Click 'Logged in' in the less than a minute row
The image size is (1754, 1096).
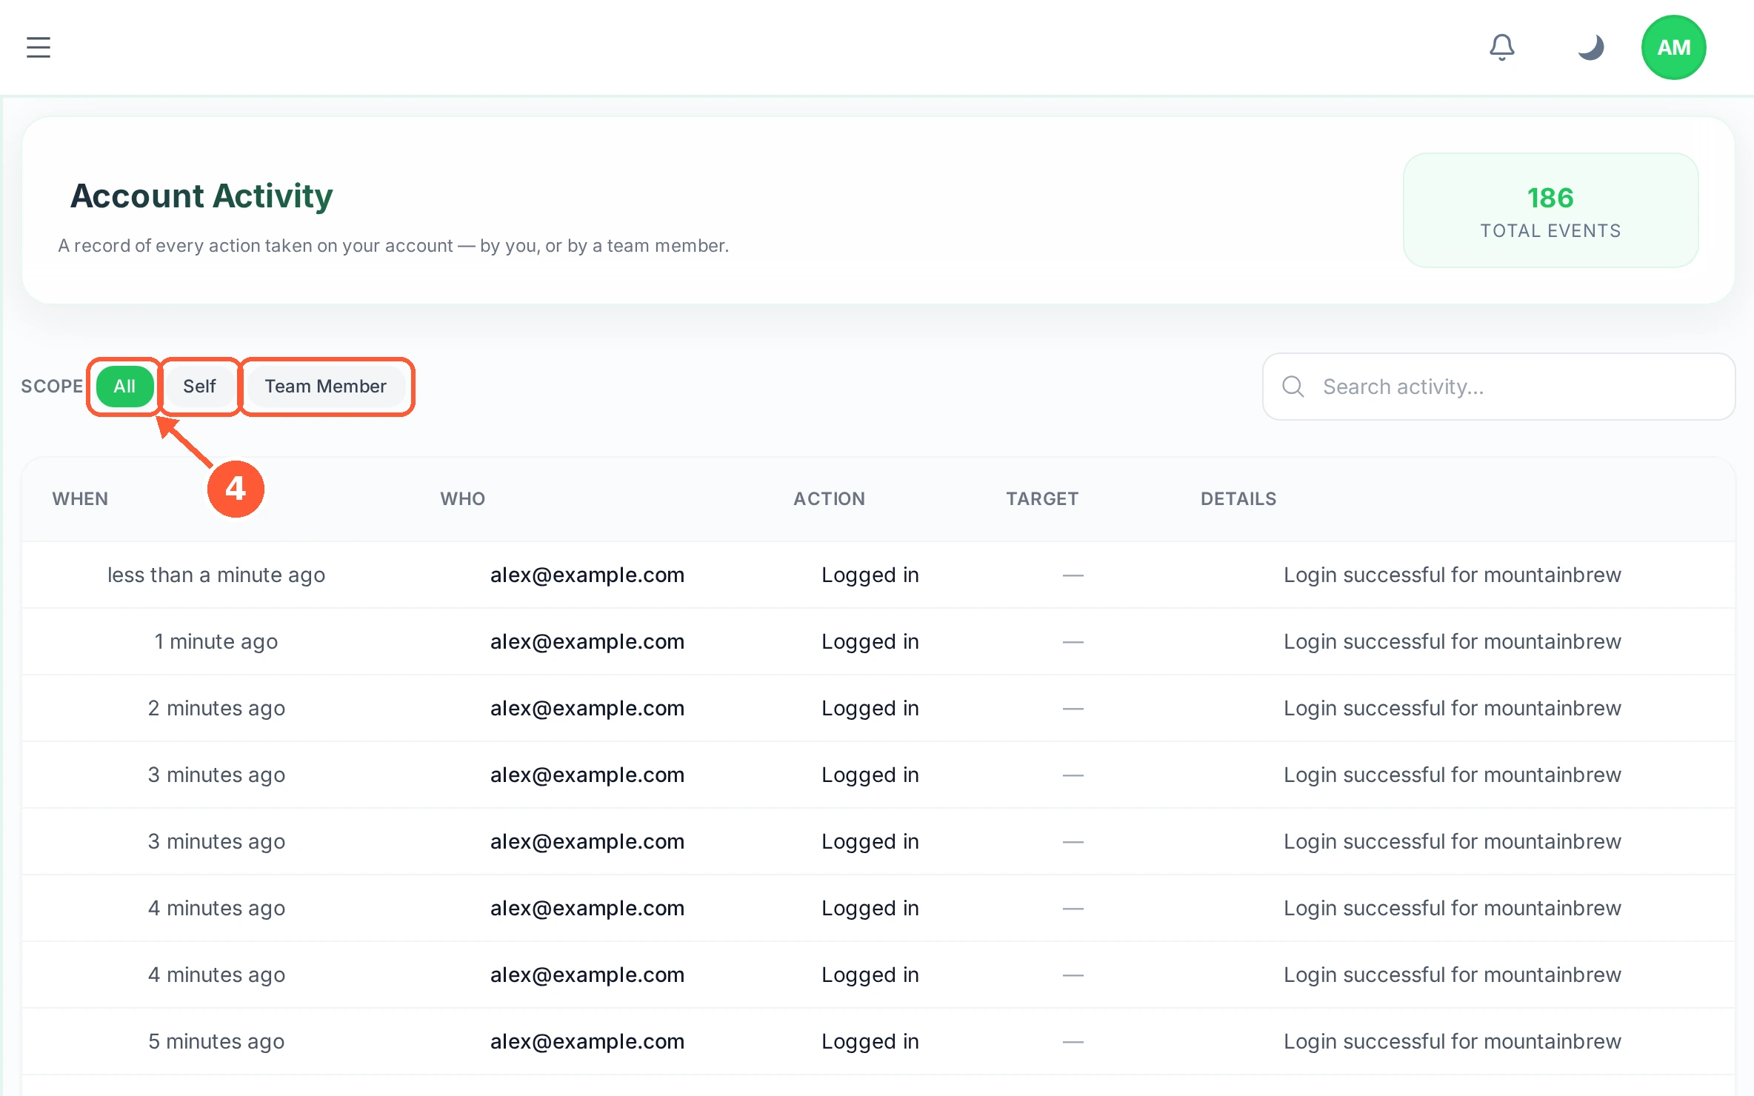(x=870, y=575)
